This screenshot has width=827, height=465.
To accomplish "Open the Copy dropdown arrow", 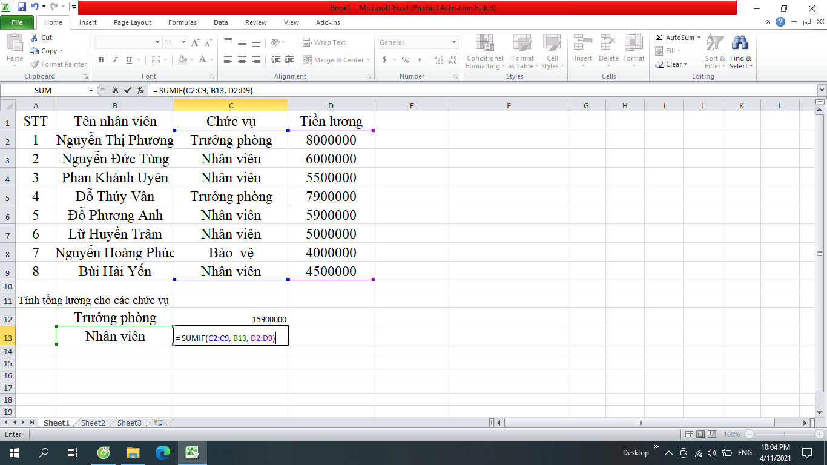I will (x=61, y=51).
